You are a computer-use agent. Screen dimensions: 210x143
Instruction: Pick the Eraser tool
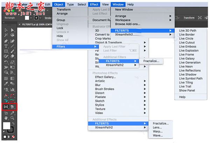(x=12, y=56)
